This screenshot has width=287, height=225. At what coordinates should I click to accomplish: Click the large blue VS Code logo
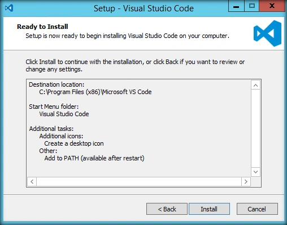coord(267,33)
